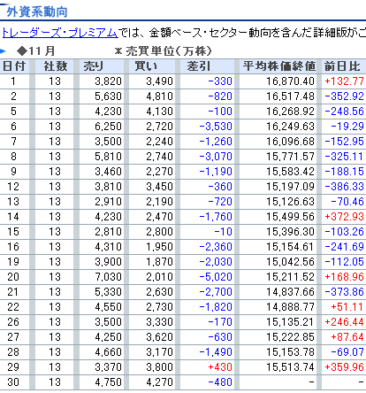Screen dimensions: 366x393
Task: Select net value -720
Action: (x=220, y=202)
